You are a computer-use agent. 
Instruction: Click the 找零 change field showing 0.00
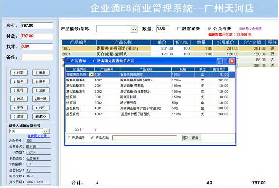point(37,47)
